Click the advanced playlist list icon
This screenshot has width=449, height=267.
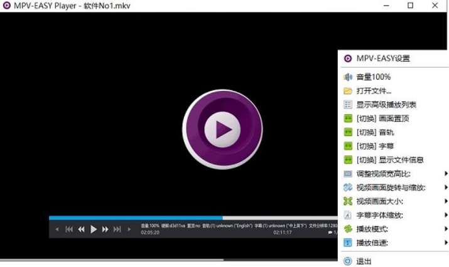click(x=348, y=105)
